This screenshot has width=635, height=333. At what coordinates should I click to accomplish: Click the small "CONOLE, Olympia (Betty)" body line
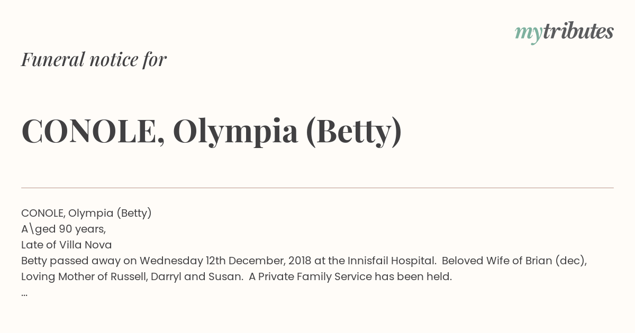[x=86, y=213]
